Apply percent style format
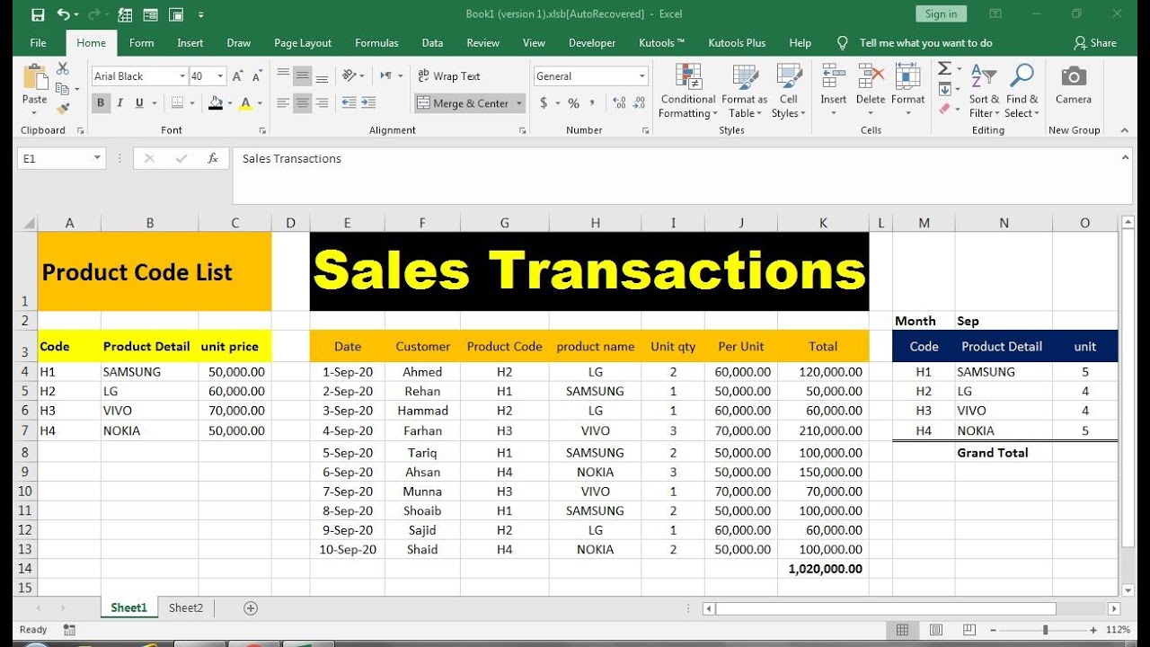The image size is (1150, 647). pos(573,103)
